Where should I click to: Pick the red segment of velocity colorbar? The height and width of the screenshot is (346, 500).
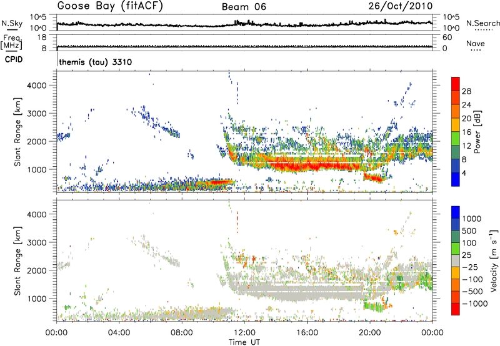[456, 309]
